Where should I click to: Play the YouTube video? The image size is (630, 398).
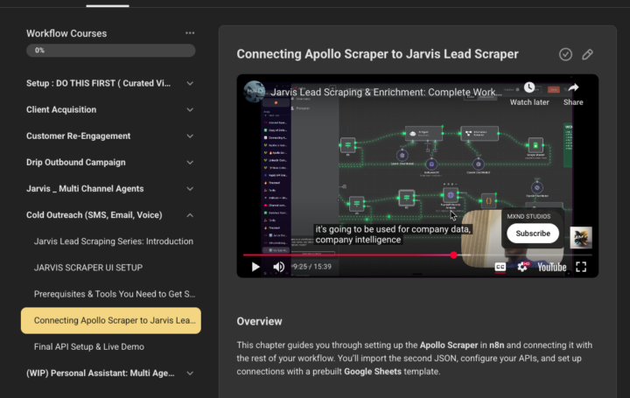255,267
